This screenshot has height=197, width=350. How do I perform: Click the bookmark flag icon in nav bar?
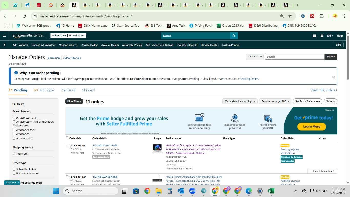click(4, 45)
